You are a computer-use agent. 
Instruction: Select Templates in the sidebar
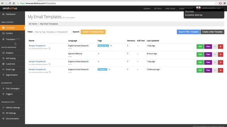click(x=12, y=28)
